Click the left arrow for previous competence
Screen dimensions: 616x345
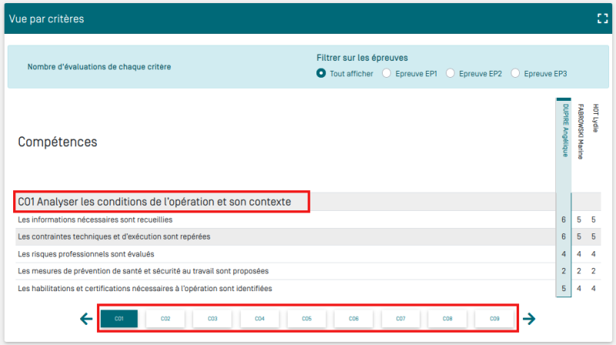(x=86, y=319)
